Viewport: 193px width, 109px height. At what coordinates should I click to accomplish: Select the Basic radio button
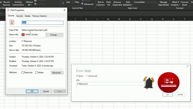coord(77,76)
